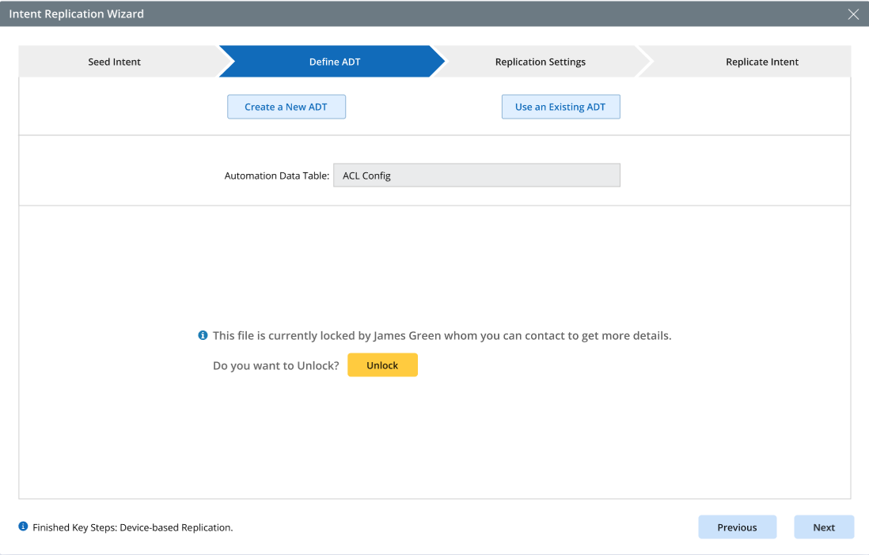Open the Replication Settings step
The height and width of the screenshot is (555, 869).
[540, 62]
